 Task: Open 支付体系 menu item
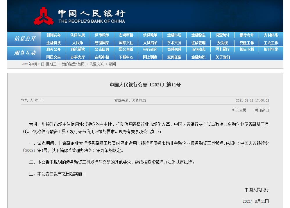(x=271, y=35)
